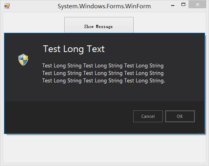Click the word "String." ending the message
Viewport: 209px width, 166px height.
[157, 81]
